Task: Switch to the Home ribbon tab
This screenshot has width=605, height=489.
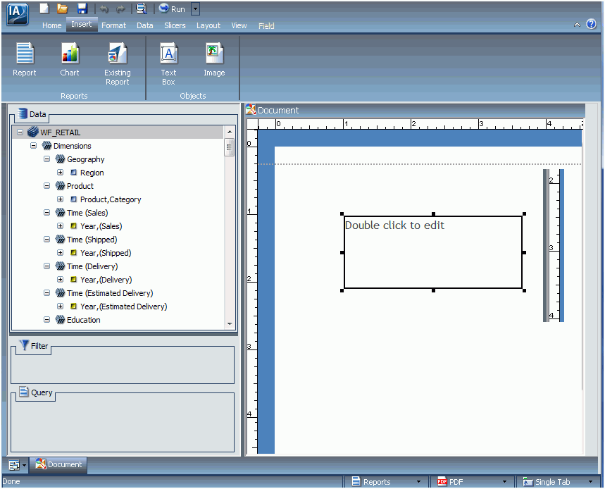Action: 51,25
